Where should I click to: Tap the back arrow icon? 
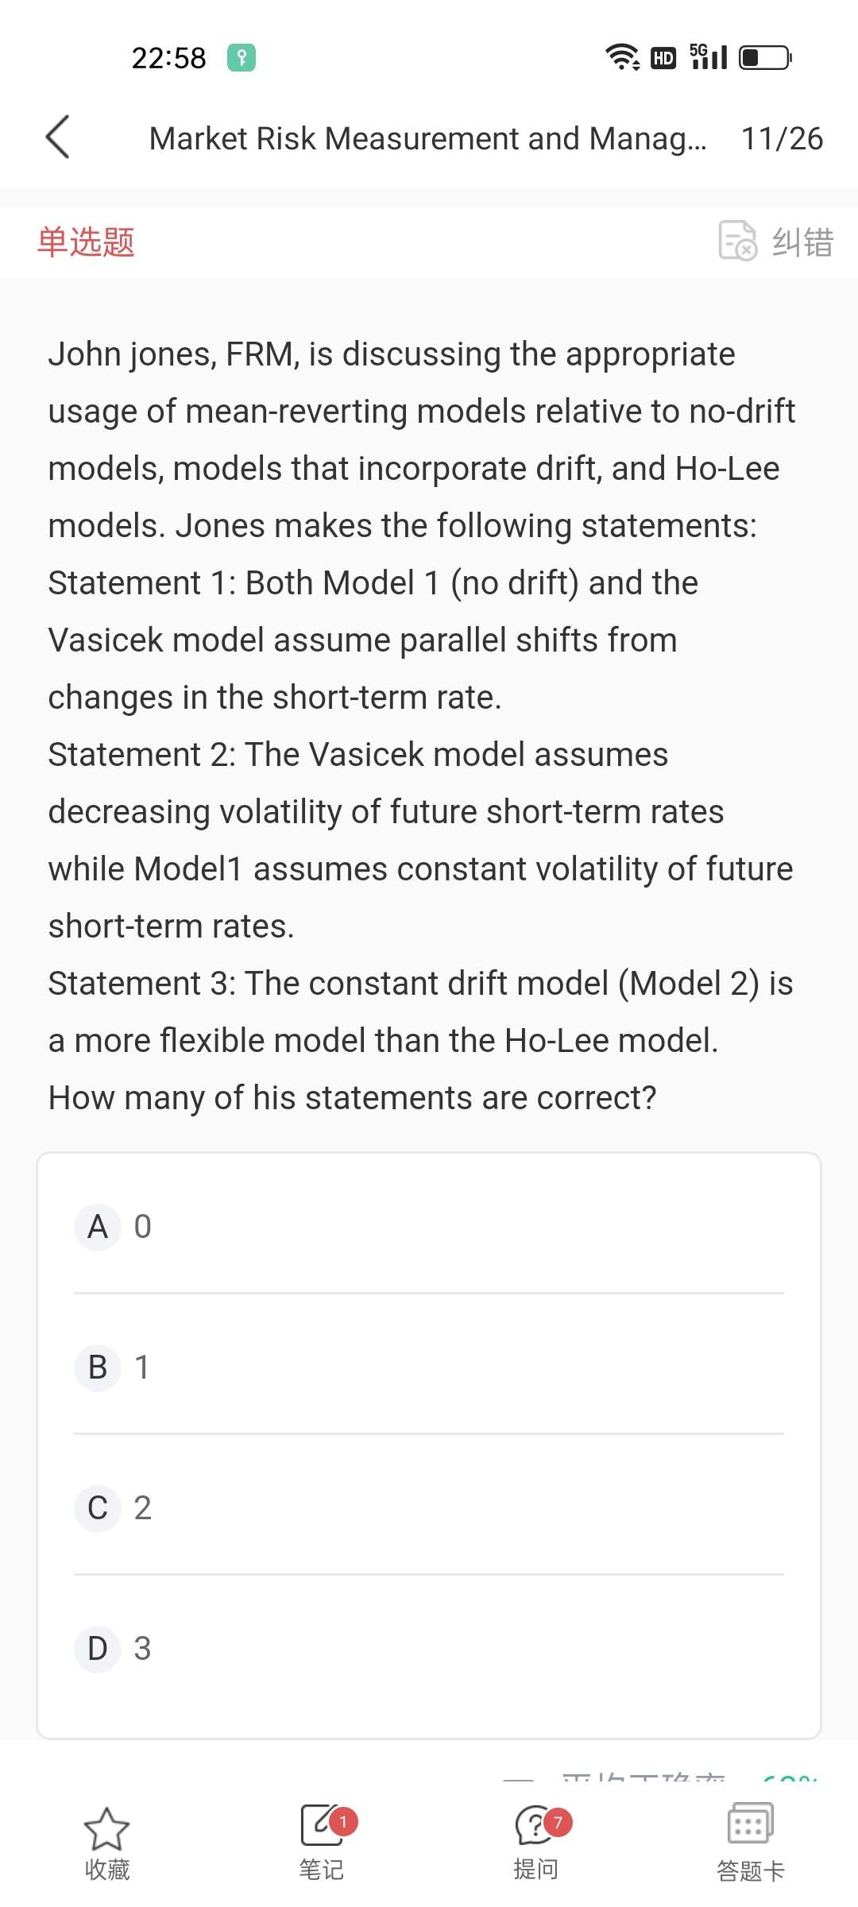[x=58, y=137]
